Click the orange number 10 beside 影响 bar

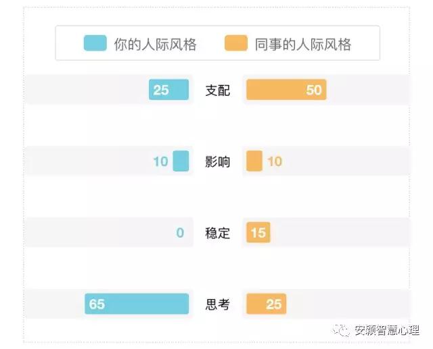pos(274,162)
